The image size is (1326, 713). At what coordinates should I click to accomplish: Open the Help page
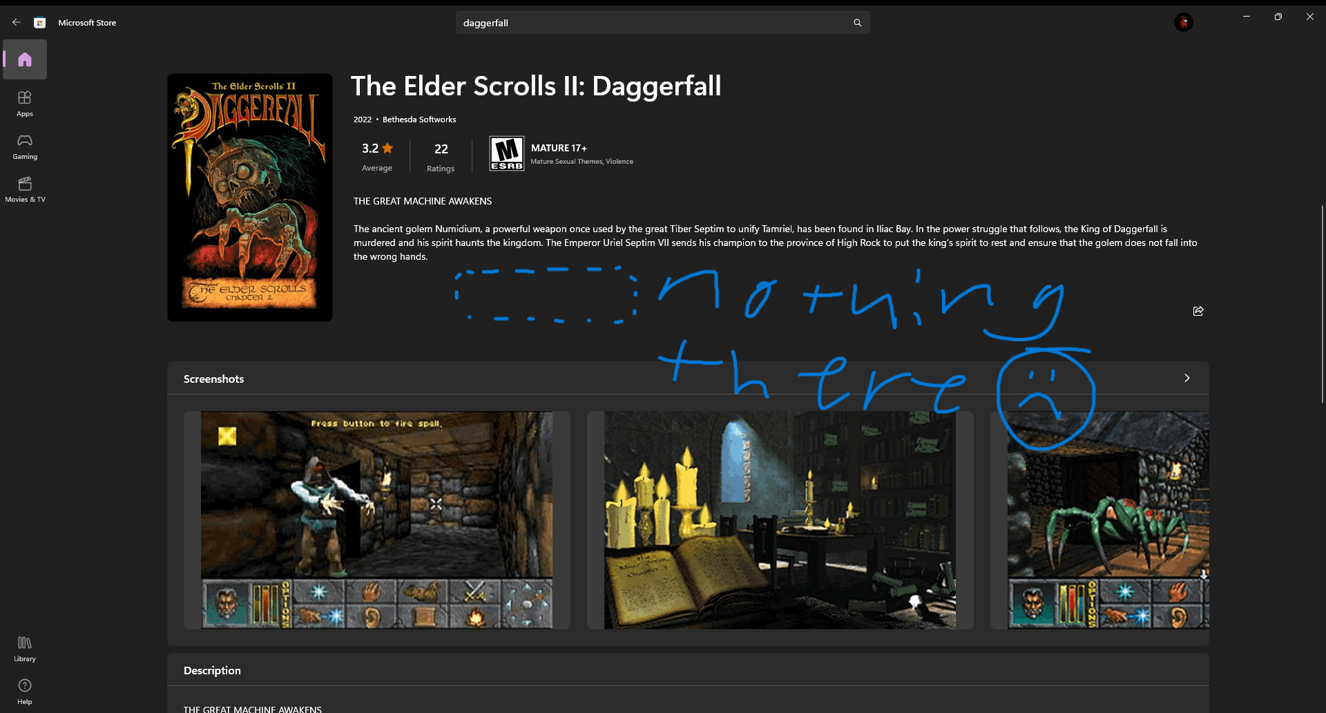coord(25,692)
